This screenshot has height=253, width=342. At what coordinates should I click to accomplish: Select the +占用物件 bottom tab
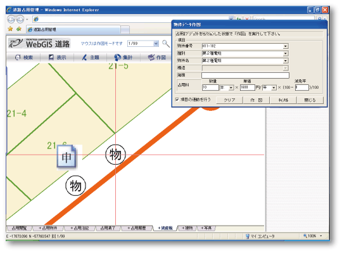coord(48,228)
